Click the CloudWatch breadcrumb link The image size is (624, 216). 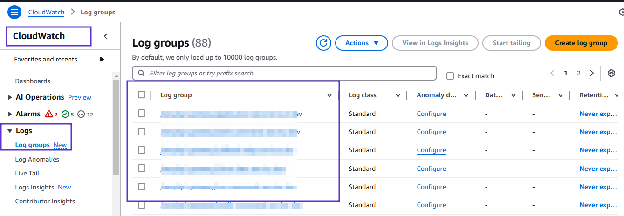(x=46, y=12)
